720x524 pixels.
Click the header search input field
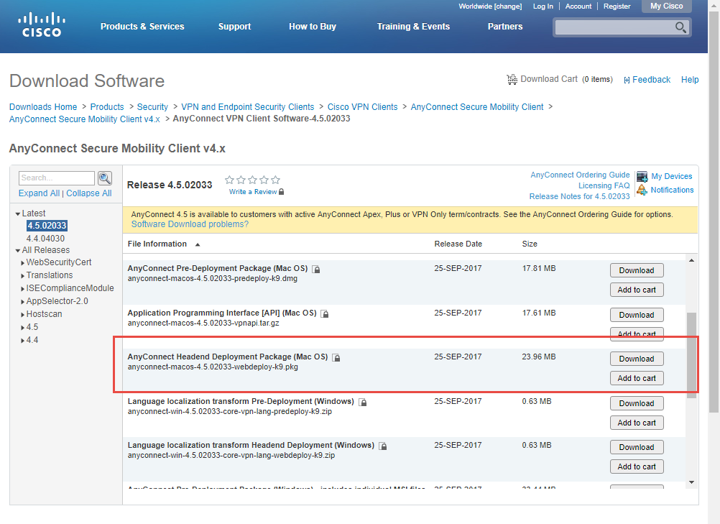614,27
